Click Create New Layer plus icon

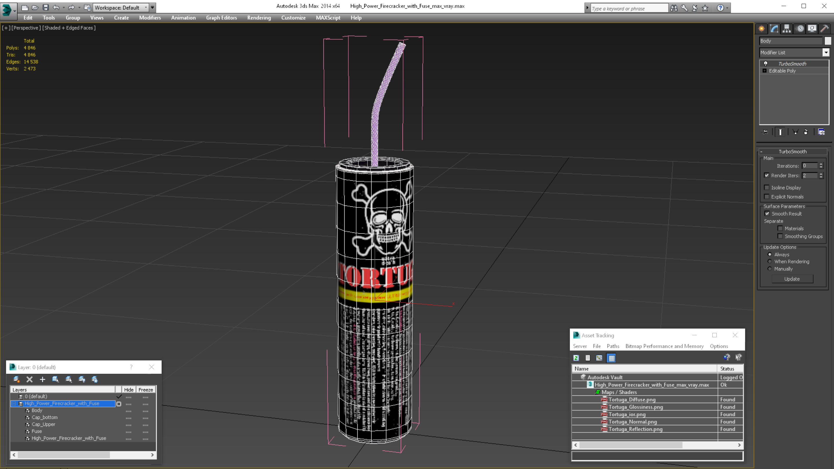(42, 379)
